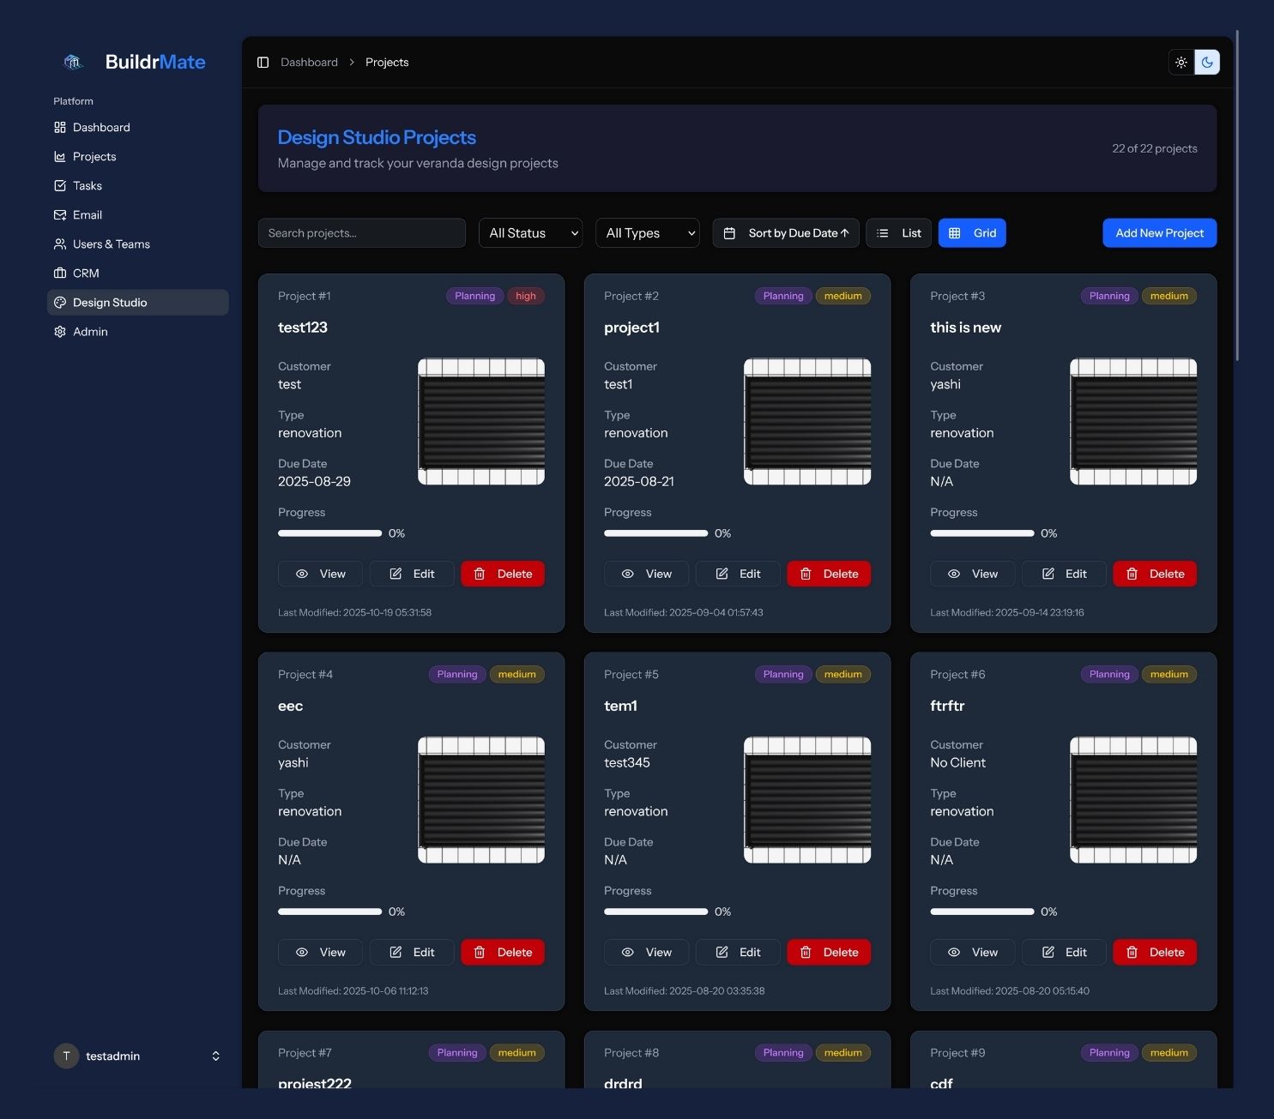Open Admin settings via the gear icon
The image size is (1274, 1119).
click(x=59, y=331)
